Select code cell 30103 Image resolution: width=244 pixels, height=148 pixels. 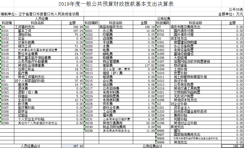tap(7, 38)
